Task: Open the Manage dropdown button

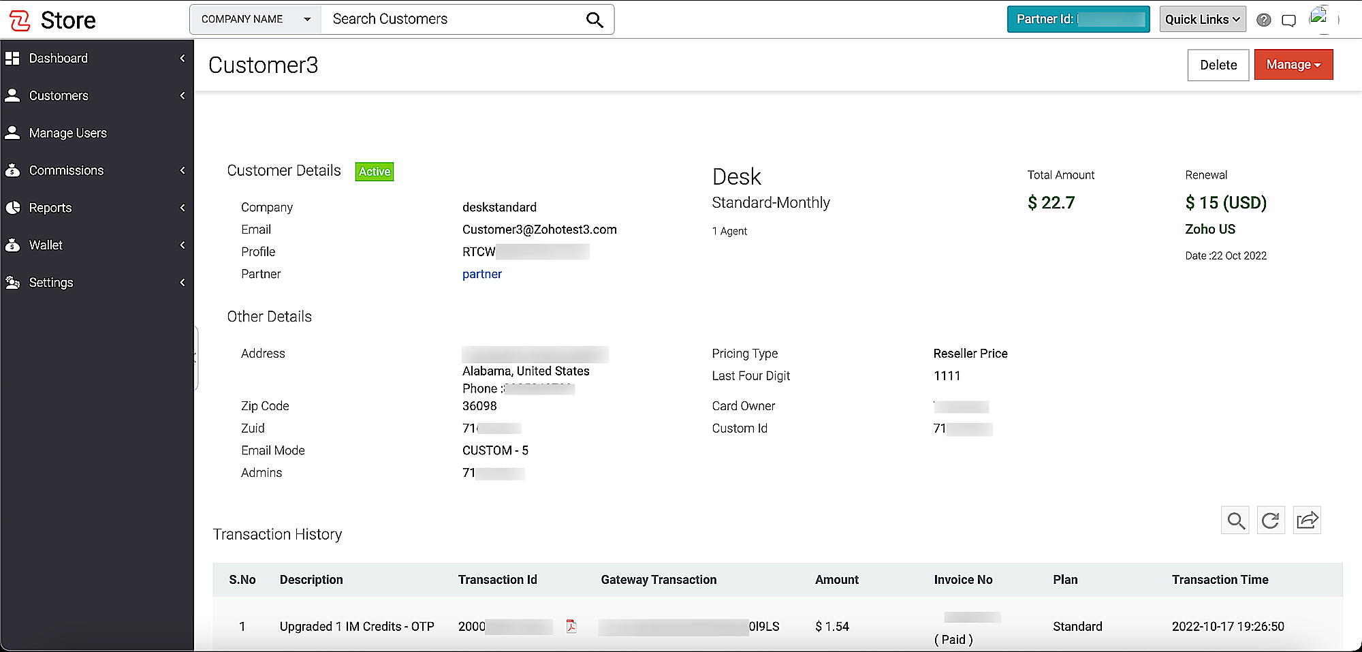Action: [x=1293, y=65]
